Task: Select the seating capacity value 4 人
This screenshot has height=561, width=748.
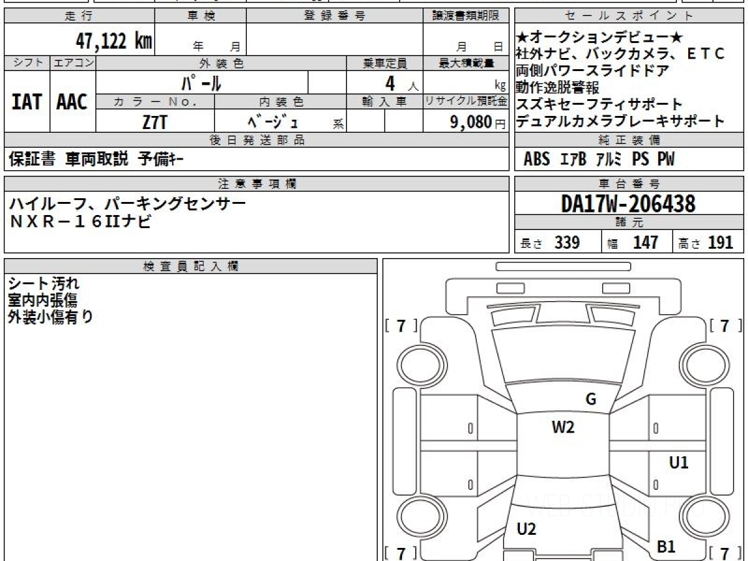Action: pyautogui.click(x=401, y=83)
